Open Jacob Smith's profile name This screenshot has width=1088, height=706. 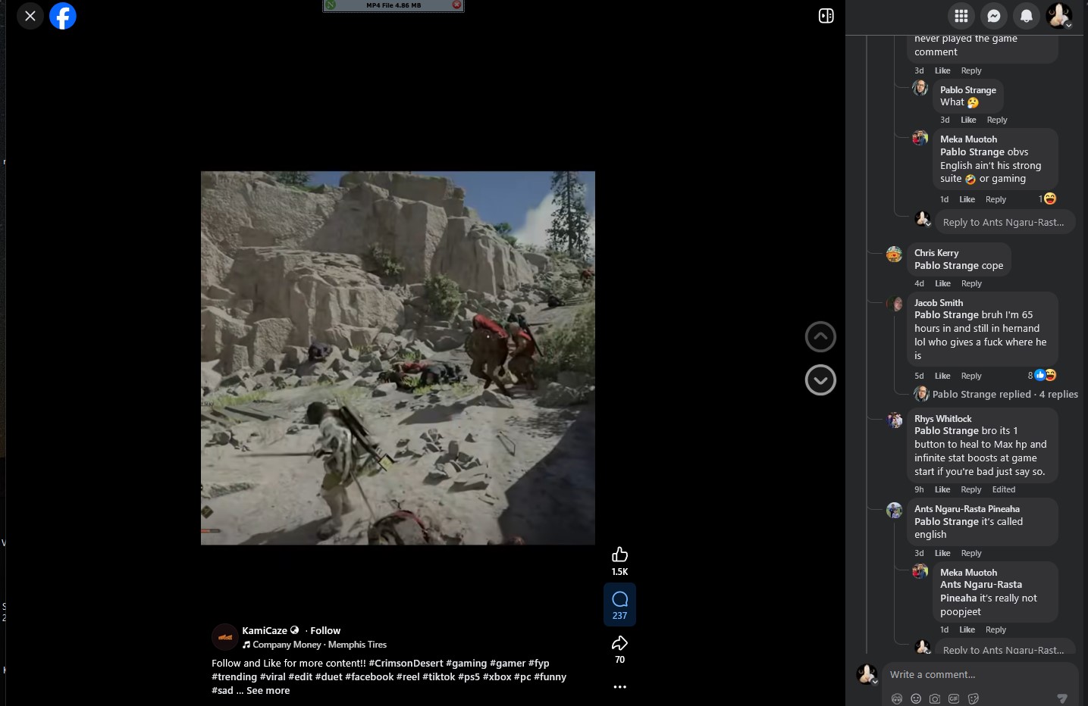(939, 303)
